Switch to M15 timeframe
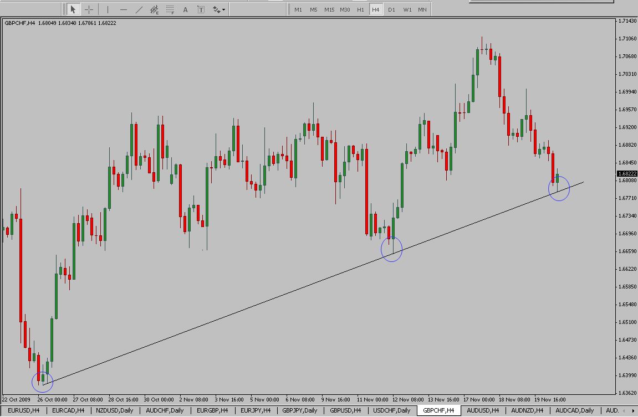The width and height of the screenshot is (638, 417). click(329, 9)
